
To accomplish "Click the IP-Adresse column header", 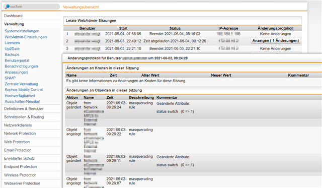I will (228, 28).
